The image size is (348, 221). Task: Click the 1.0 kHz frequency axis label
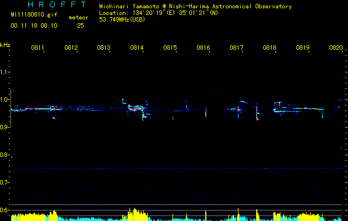[4, 99]
